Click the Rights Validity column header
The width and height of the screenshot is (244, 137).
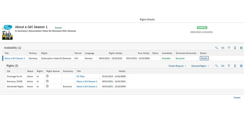115,53
